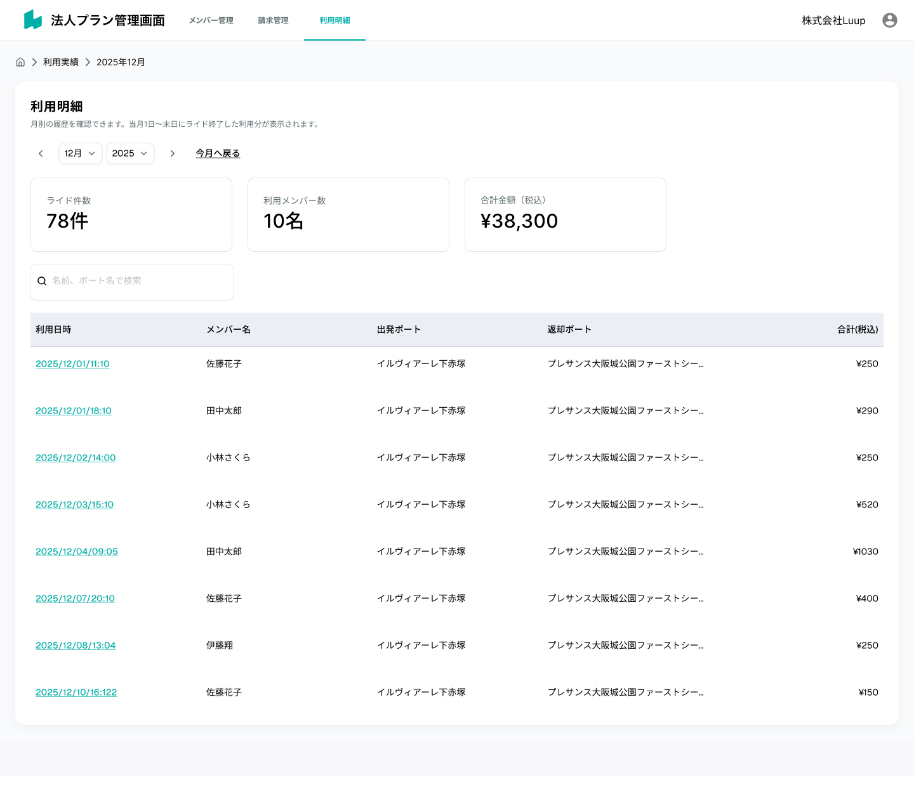The image size is (914, 794).
Task: Open the user account profile icon
Action: click(890, 20)
